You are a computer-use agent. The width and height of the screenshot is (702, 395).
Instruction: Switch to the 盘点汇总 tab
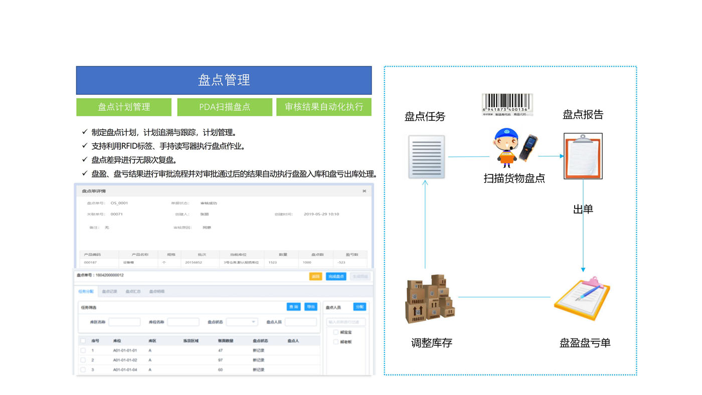pos(133,291)
